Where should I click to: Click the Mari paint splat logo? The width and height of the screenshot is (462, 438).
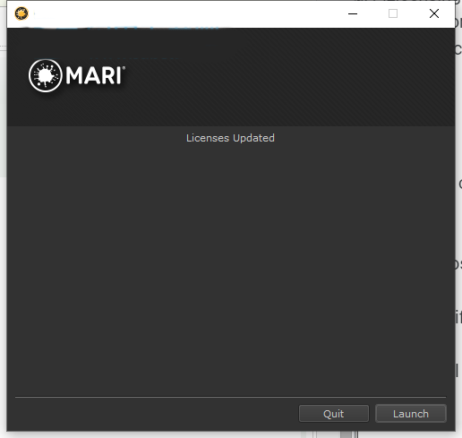(46, 75)
